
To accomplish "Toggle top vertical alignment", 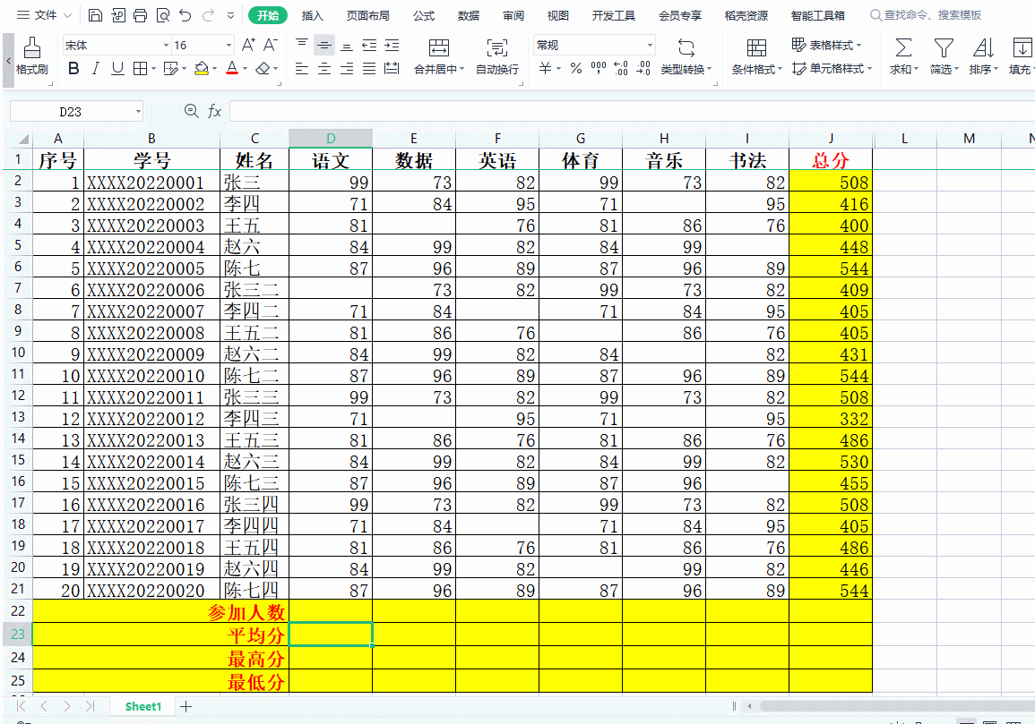I will point(302,45).
